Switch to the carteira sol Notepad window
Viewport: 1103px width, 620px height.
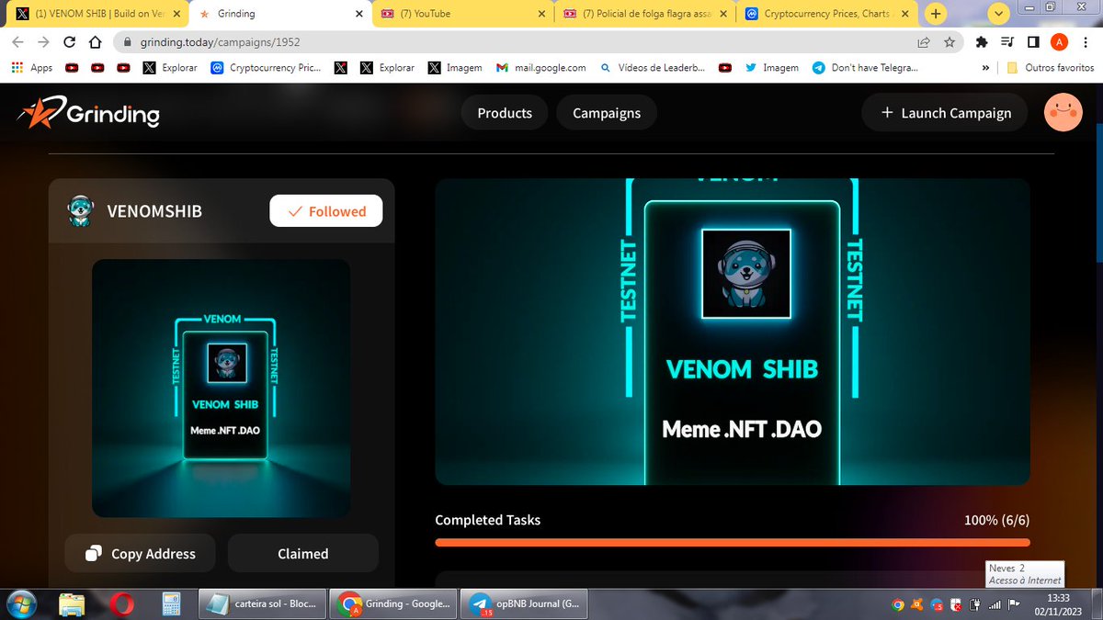[262, 604]
